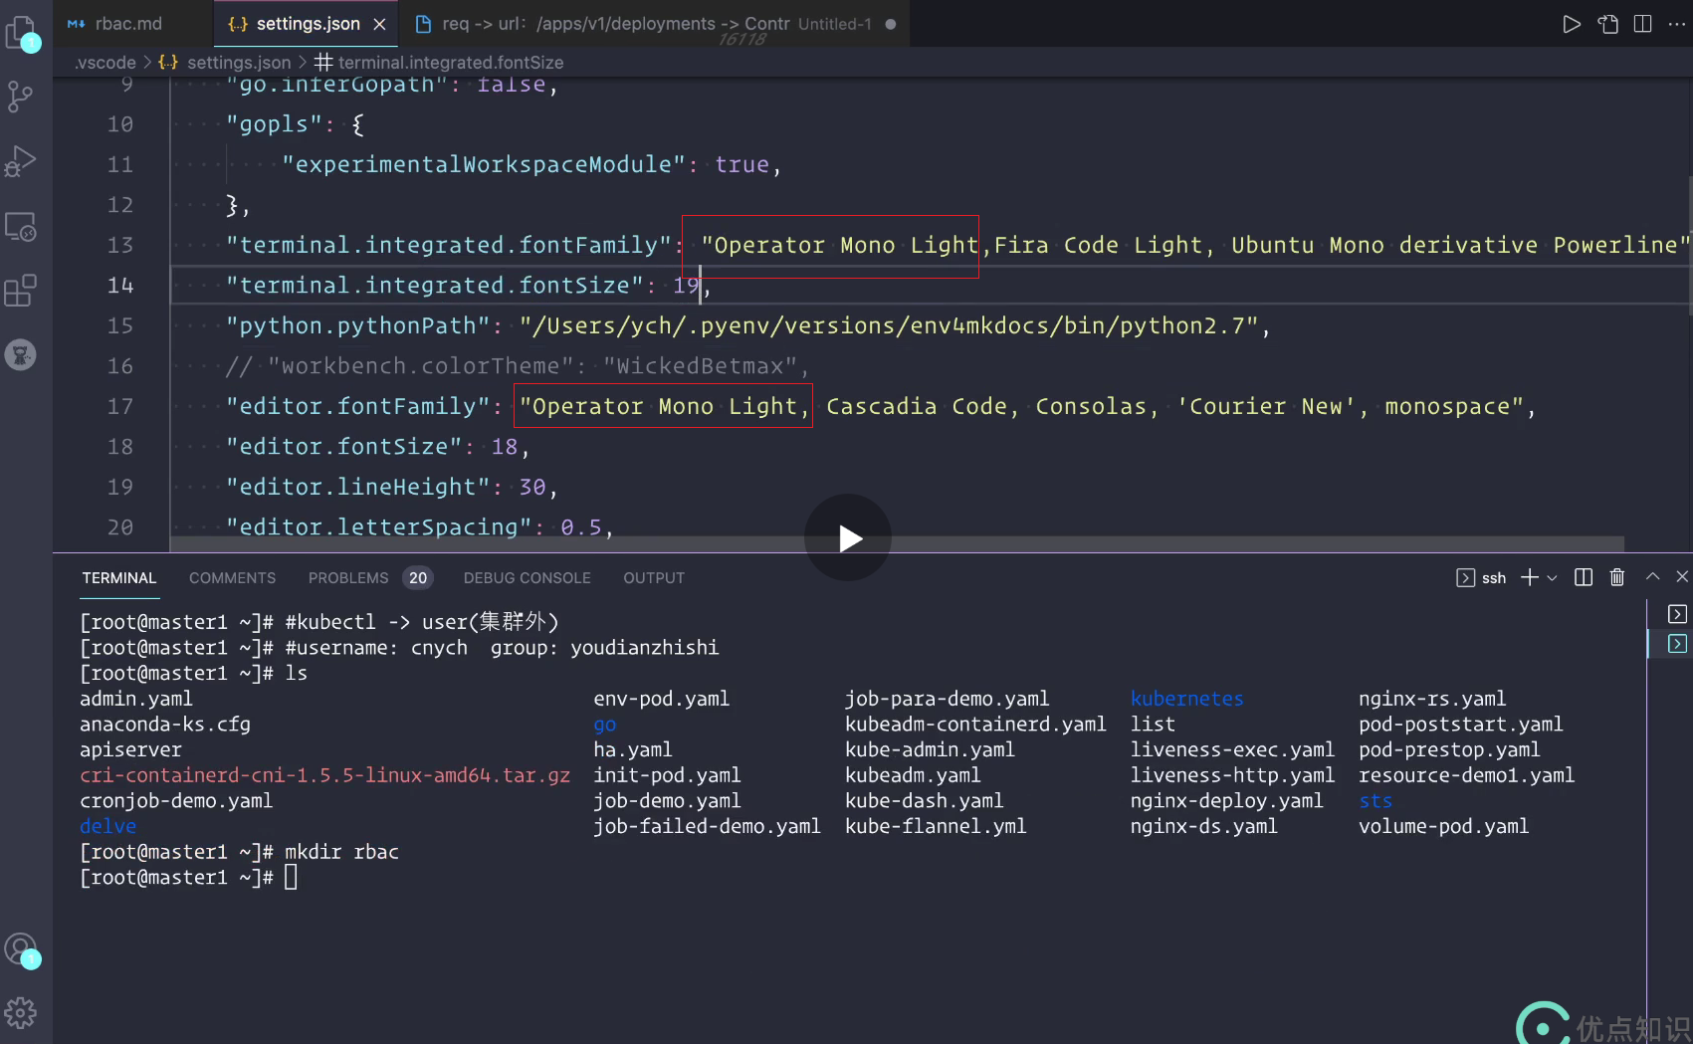This screenshot has height=1044, width=1693.
Task: Click the Run play icon in editor toolbar
Action: tap(1571, 24)
